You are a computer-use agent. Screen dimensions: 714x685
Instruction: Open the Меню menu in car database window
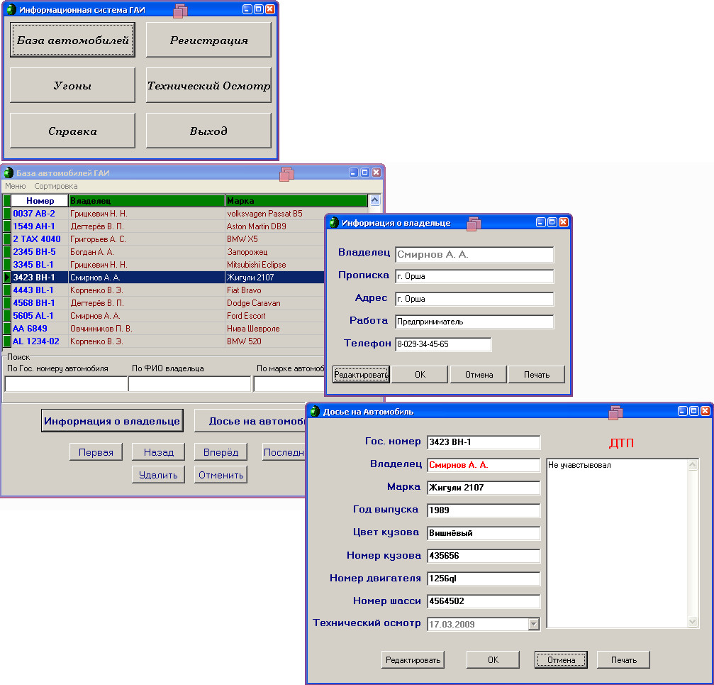[x=16, y=186]
